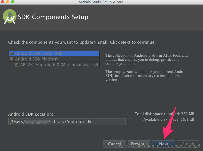Close the Setup Wizard window
The height and width of the screenshot is (151, 203).
(x=3, y=2)
